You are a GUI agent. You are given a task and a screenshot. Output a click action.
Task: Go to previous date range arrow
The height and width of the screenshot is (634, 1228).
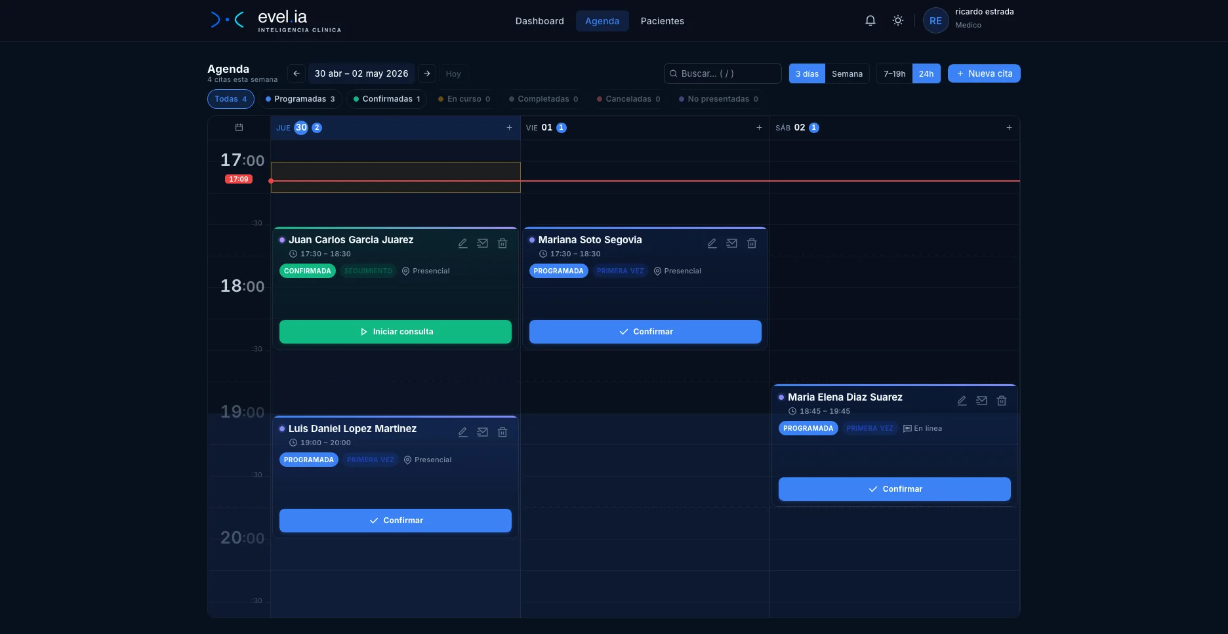click(297, 73)
